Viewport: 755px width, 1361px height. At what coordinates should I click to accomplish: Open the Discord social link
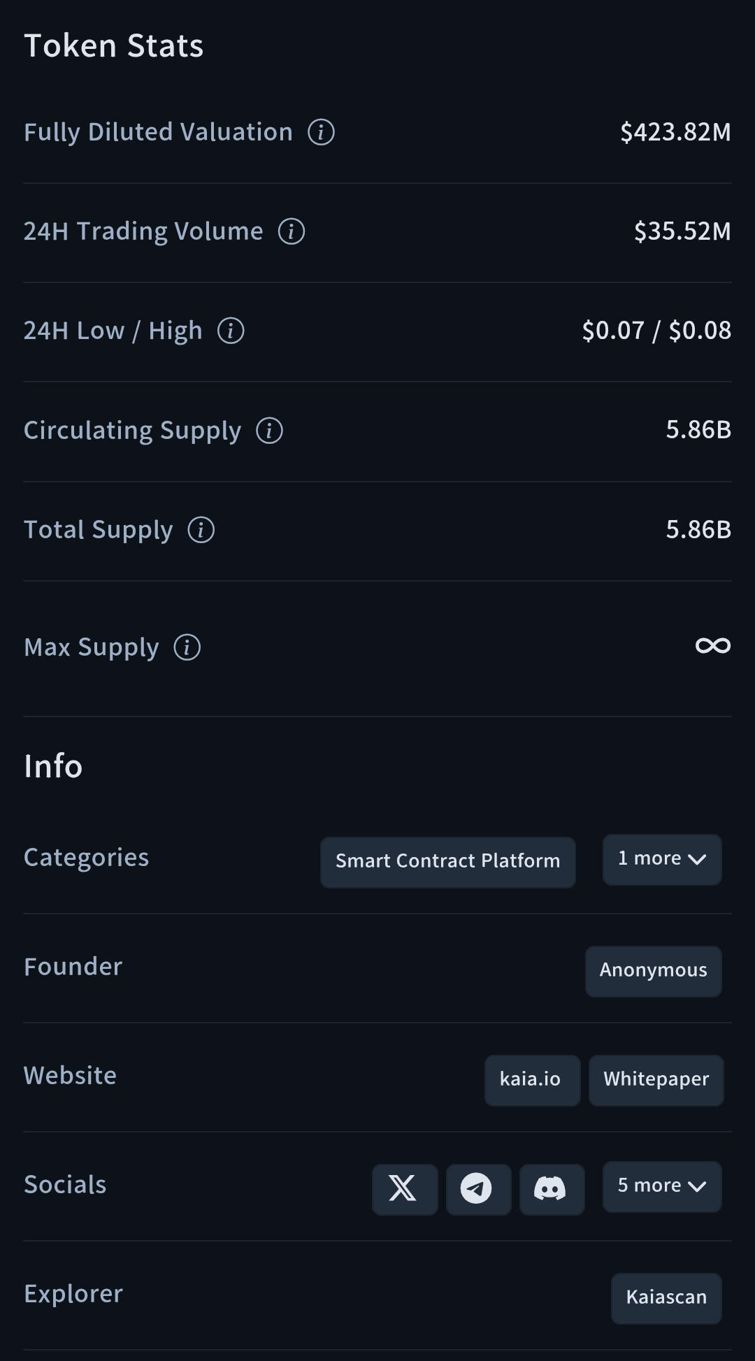pos(552,1188)
